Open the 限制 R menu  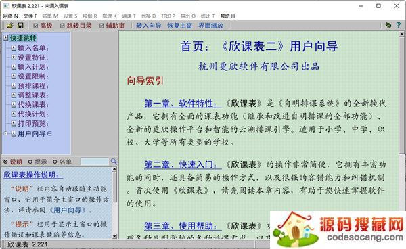pos(90,16)
